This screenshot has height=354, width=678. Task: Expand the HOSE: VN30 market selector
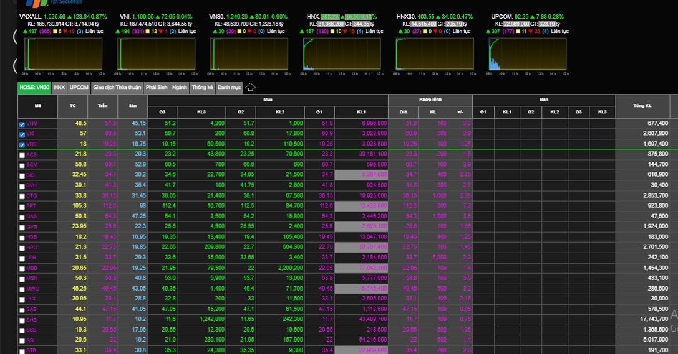34,88
